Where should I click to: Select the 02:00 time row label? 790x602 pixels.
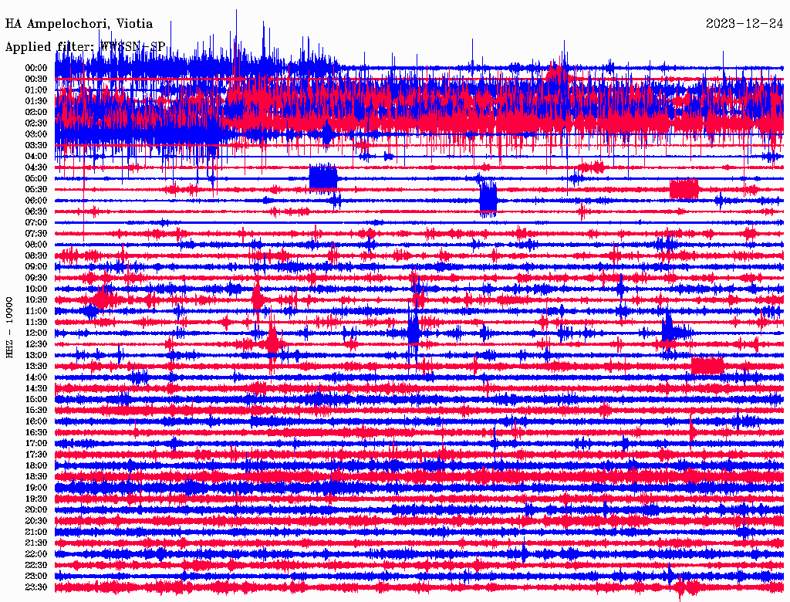pos(36,112)
